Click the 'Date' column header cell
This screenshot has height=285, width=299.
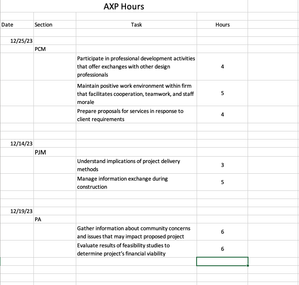[17, 24]
